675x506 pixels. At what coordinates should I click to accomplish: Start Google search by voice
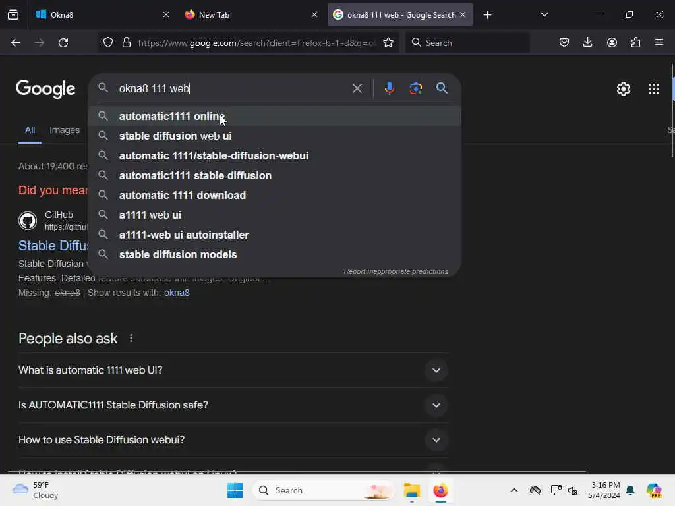(389, 88)
